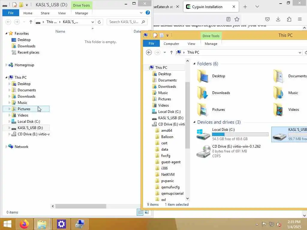Image resolution: width=307 pixels, height=230 pixels.
Task: Open the Home ribbon tab
Action: [x=28, y=13]
